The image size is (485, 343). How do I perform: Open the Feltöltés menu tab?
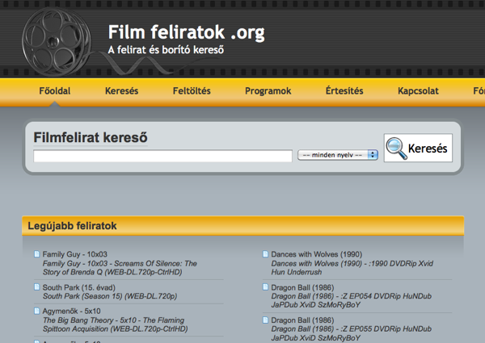(192, 91)
